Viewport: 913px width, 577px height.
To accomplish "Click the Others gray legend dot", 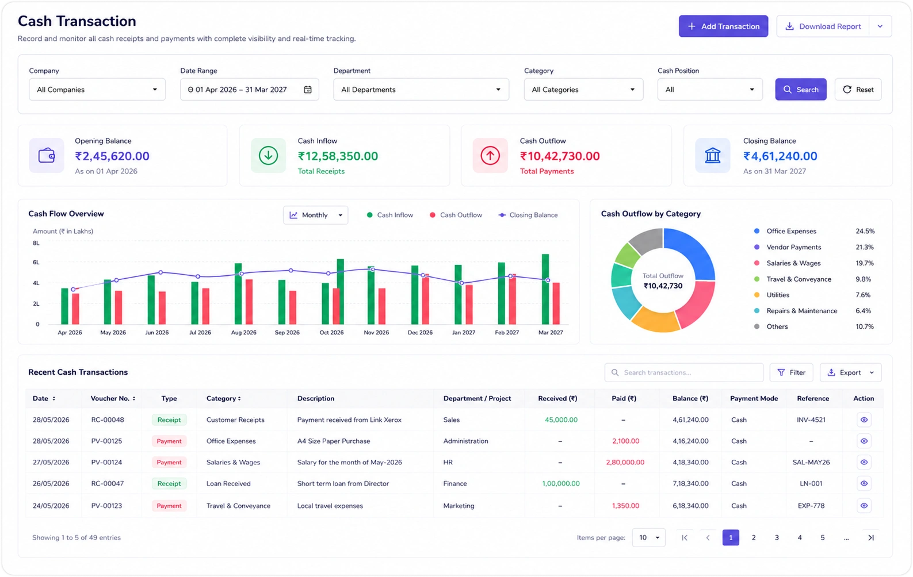I will (x=757, y=326).
